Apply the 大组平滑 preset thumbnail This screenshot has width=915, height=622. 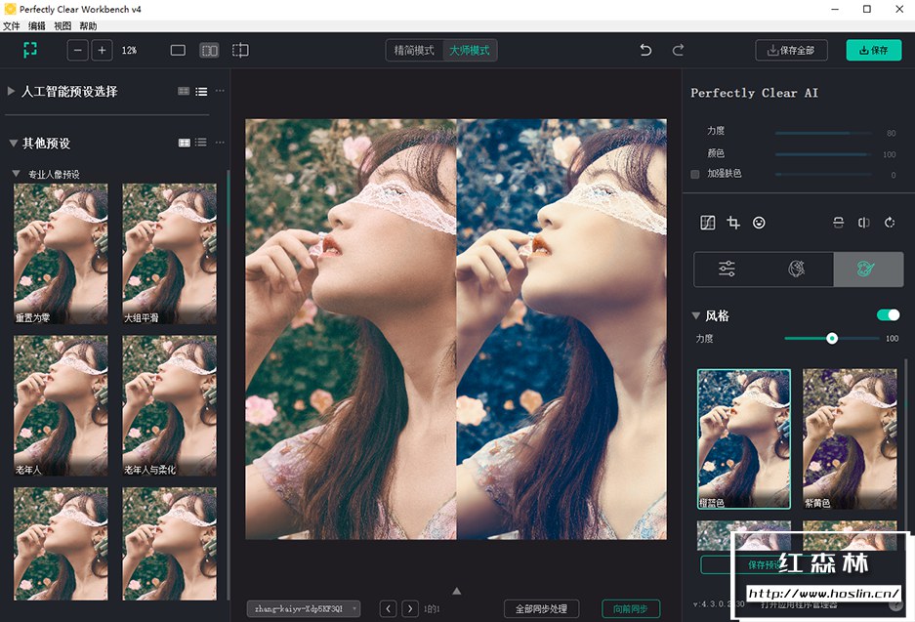tap(169, 254)
